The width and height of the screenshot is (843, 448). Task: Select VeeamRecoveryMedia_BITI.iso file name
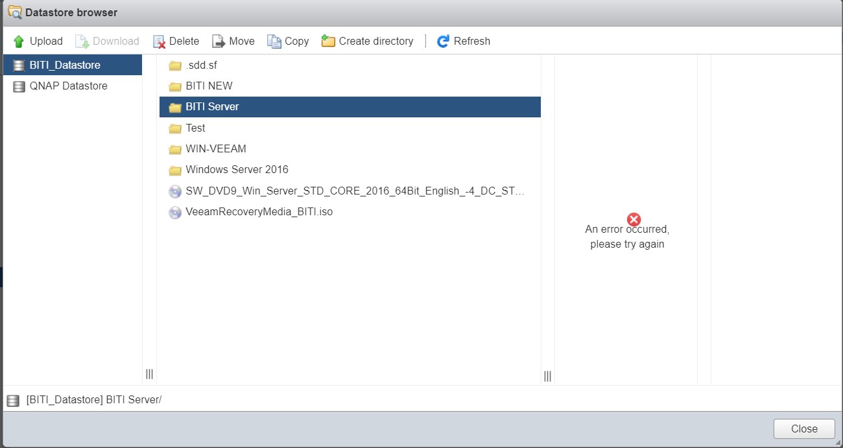[x=259, y=211]
